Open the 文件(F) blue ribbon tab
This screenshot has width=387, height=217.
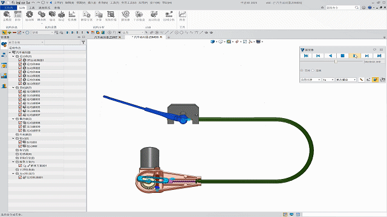click(x=8, y=8)
